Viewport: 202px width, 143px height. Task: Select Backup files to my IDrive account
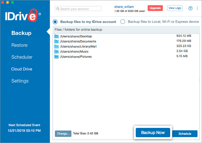(x=55, y=22)
